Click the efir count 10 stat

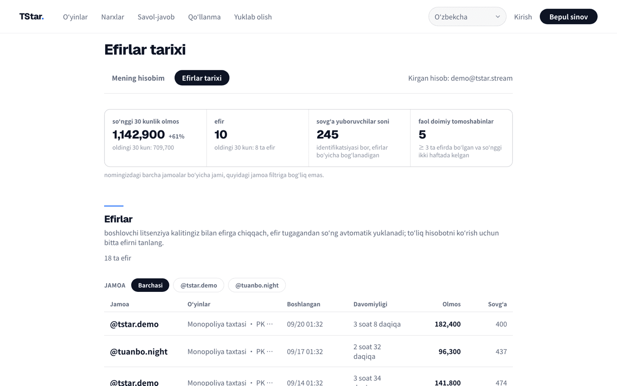click(x=221, y=135)
